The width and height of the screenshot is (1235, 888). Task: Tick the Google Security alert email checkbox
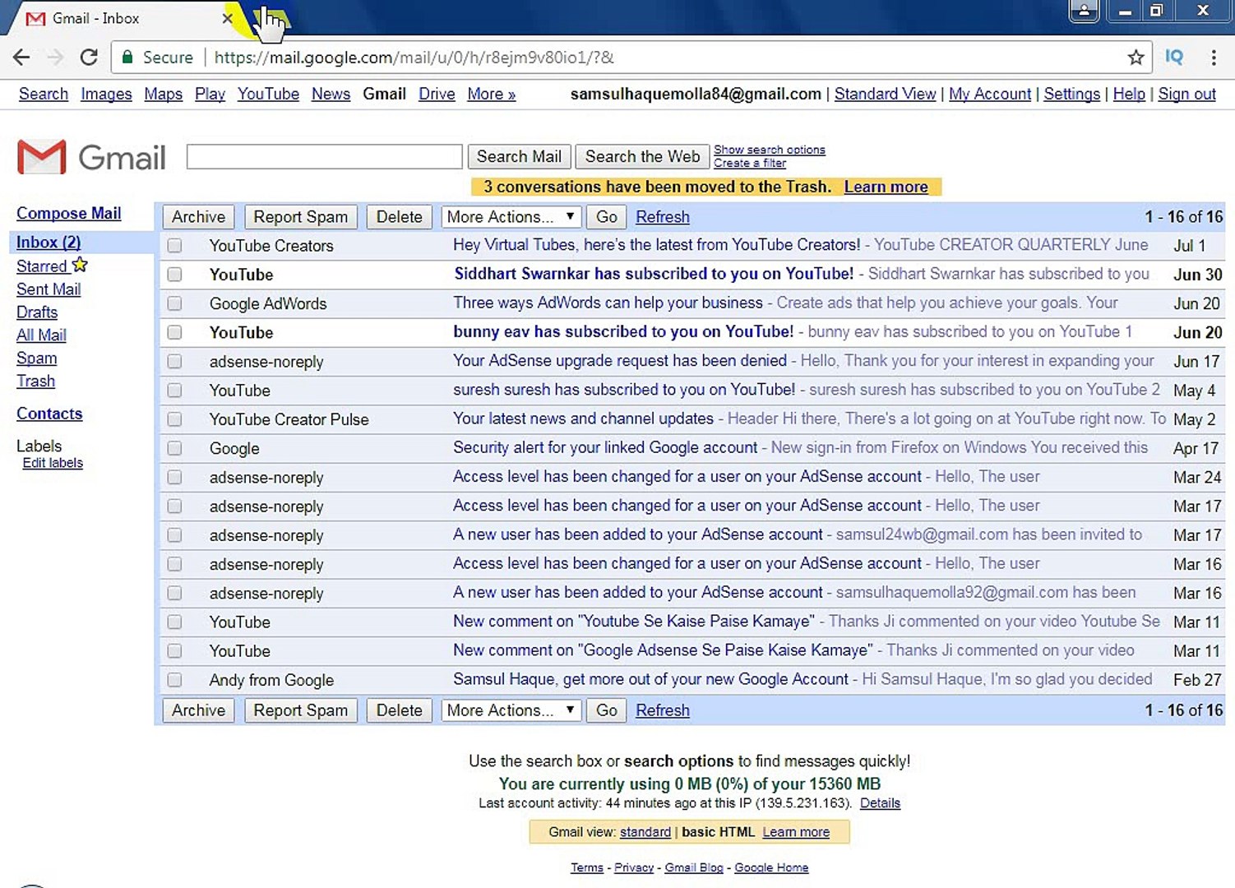pyautogui.click(x=174, y=448)
